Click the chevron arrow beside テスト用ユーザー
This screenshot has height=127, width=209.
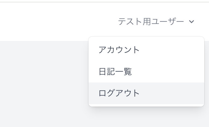point(191,22)
